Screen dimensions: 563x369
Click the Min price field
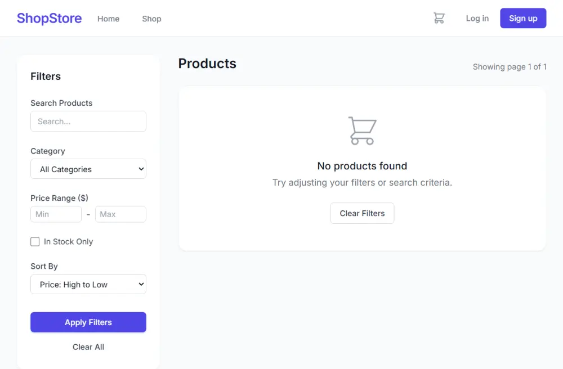tap(56, 214)
